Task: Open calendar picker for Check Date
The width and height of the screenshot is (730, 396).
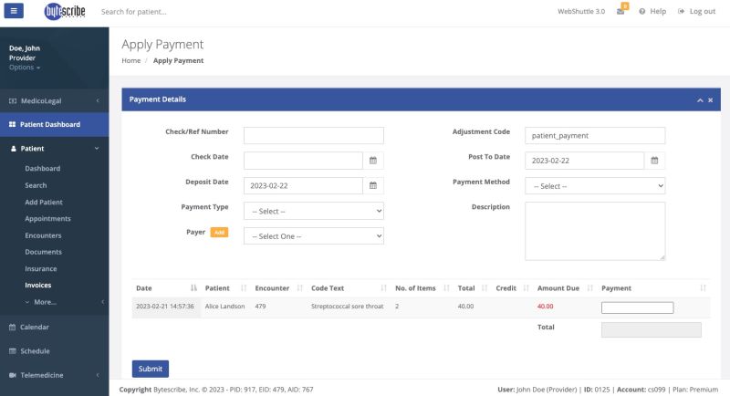Action: tap(372, 161)
